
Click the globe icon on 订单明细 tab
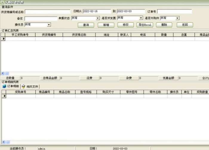(x=4, y=86)
